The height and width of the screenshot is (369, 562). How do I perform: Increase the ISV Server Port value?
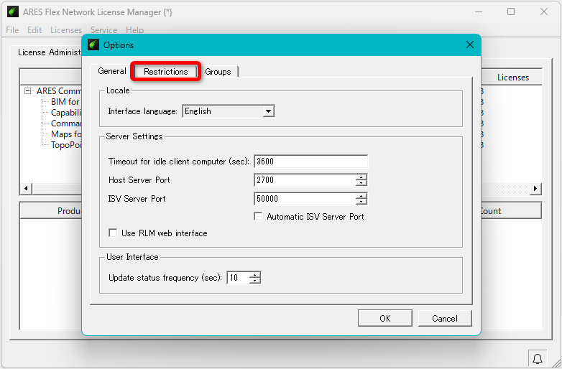point(361,195)
